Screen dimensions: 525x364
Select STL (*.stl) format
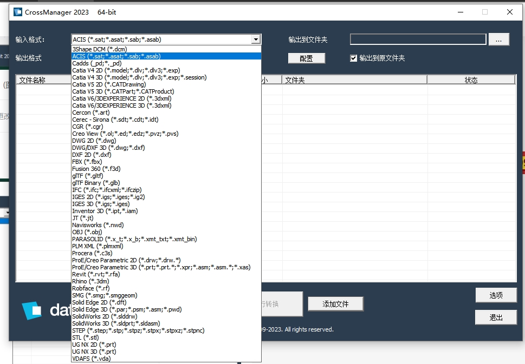coord(166,337)
